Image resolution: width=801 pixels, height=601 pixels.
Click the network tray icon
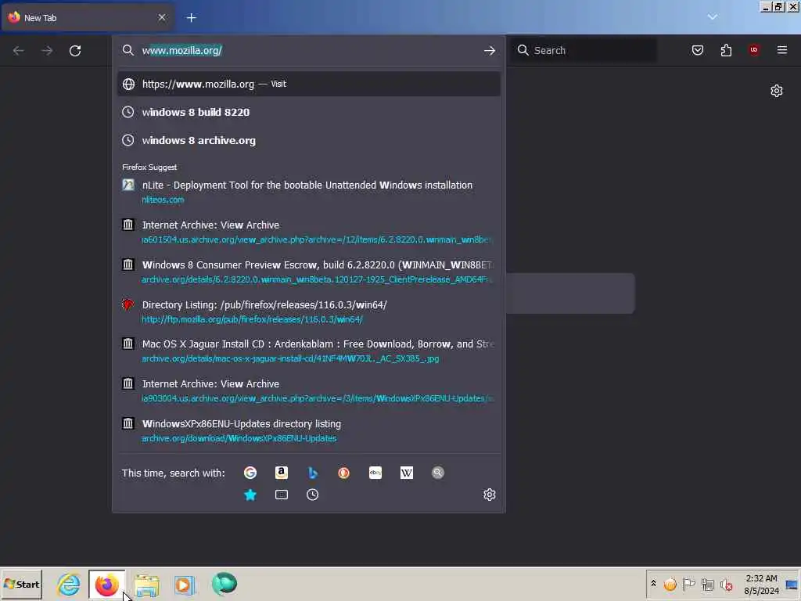(x=707, y=584)
